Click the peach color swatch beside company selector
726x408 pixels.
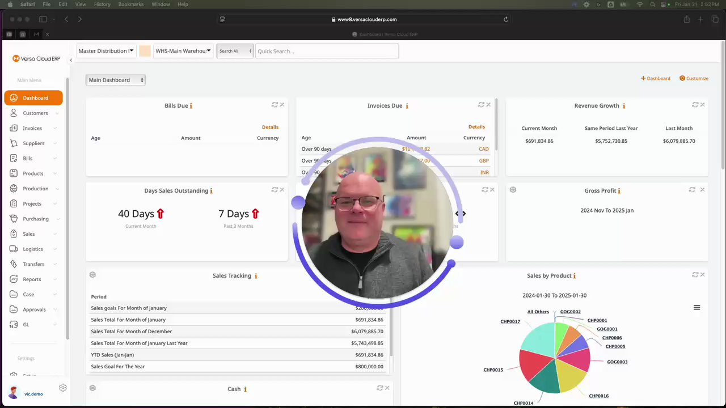click(145, 51)
